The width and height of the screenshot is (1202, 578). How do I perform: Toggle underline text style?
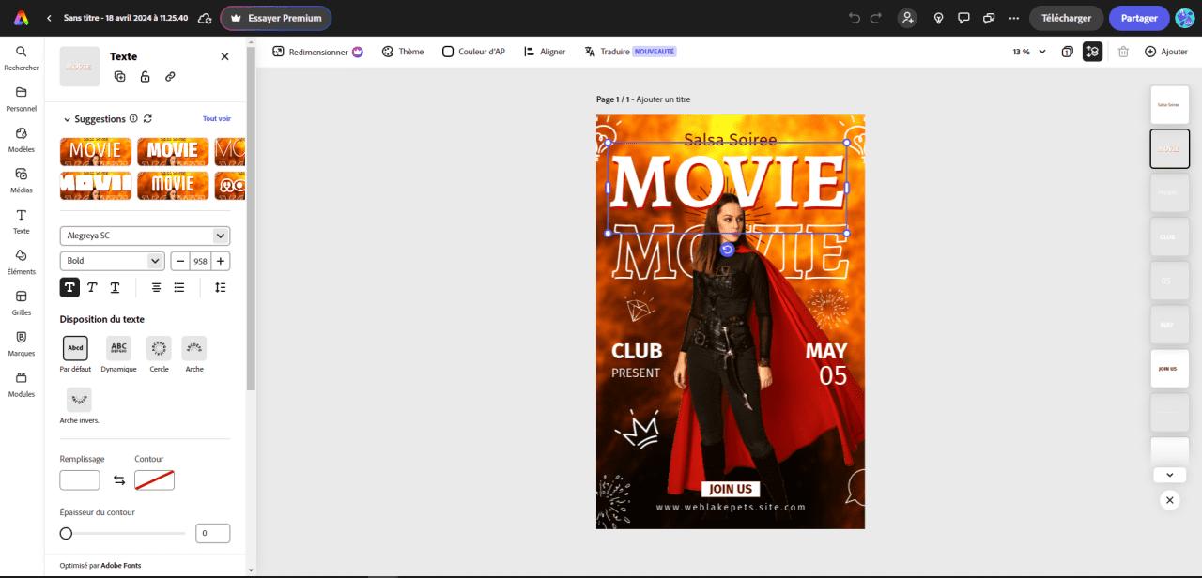[115, 287]
